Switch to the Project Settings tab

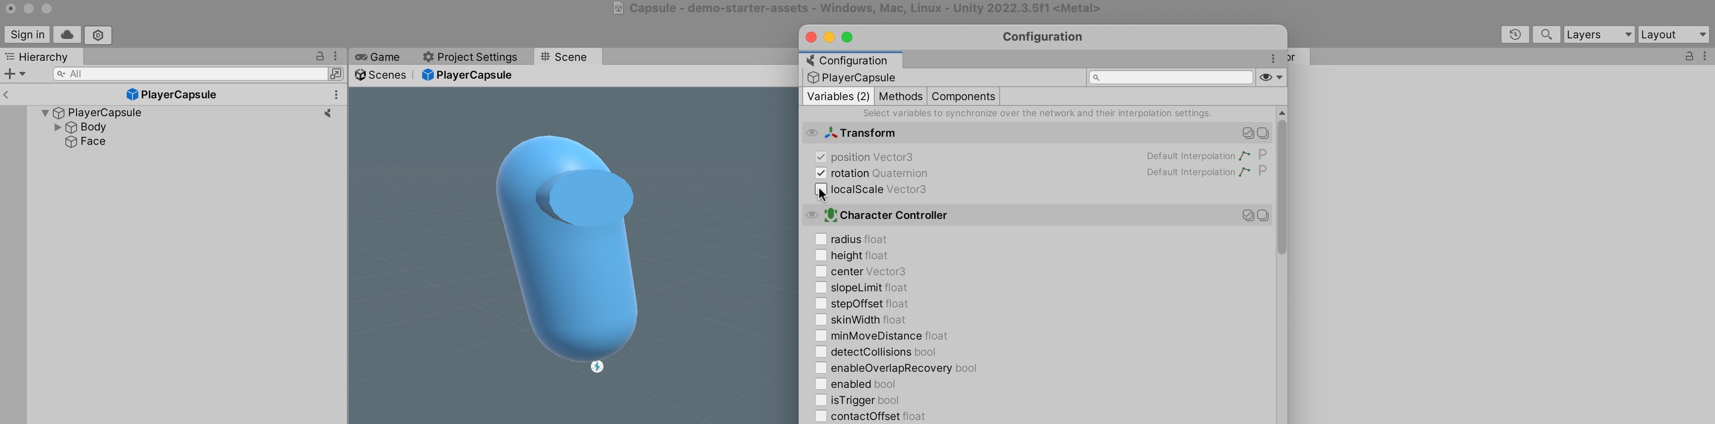coord(470,57)
